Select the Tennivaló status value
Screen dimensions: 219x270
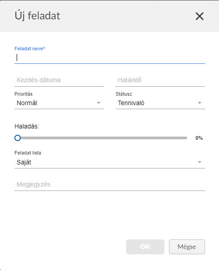point(131,103)
